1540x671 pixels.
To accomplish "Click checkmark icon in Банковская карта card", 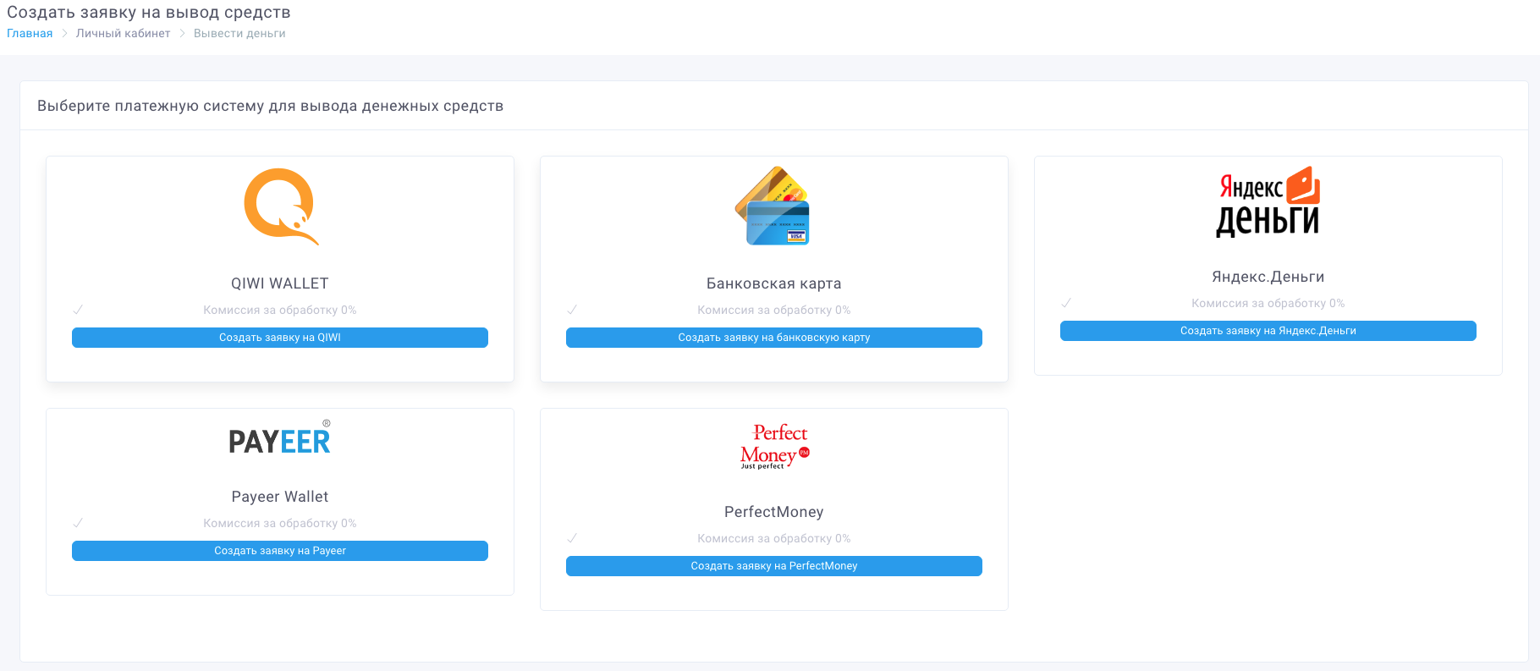I will coord(572,310).
